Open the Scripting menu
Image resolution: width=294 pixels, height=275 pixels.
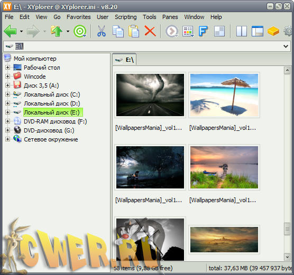click(x=126, y=17)
